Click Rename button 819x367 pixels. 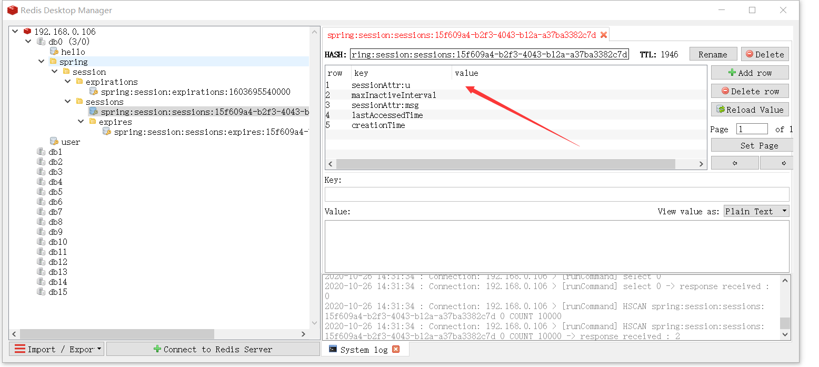(x=713, y=54)
